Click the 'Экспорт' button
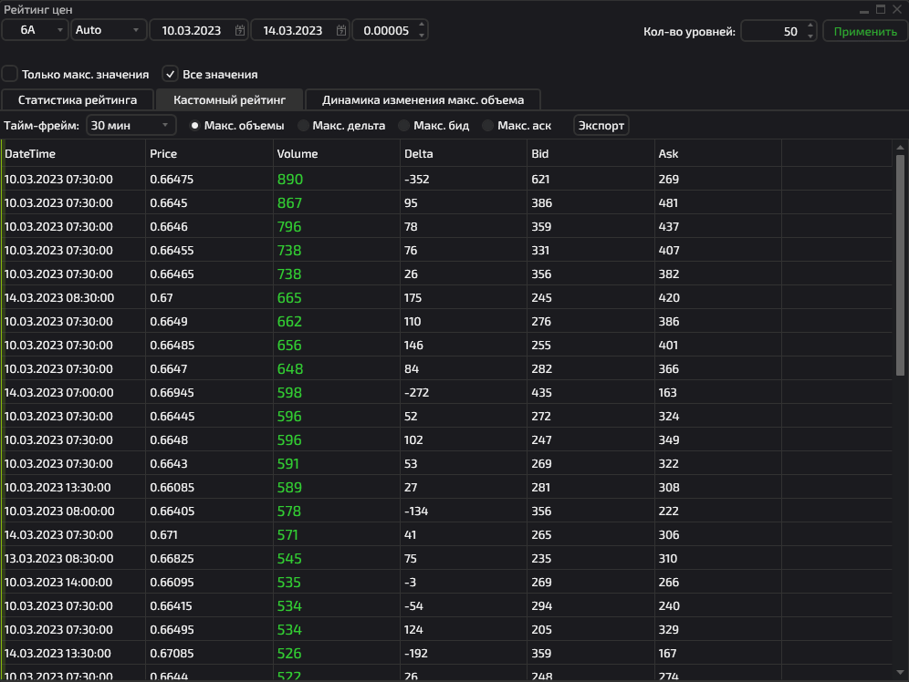Viewport: 909px width, 682px height. (601, 126)
